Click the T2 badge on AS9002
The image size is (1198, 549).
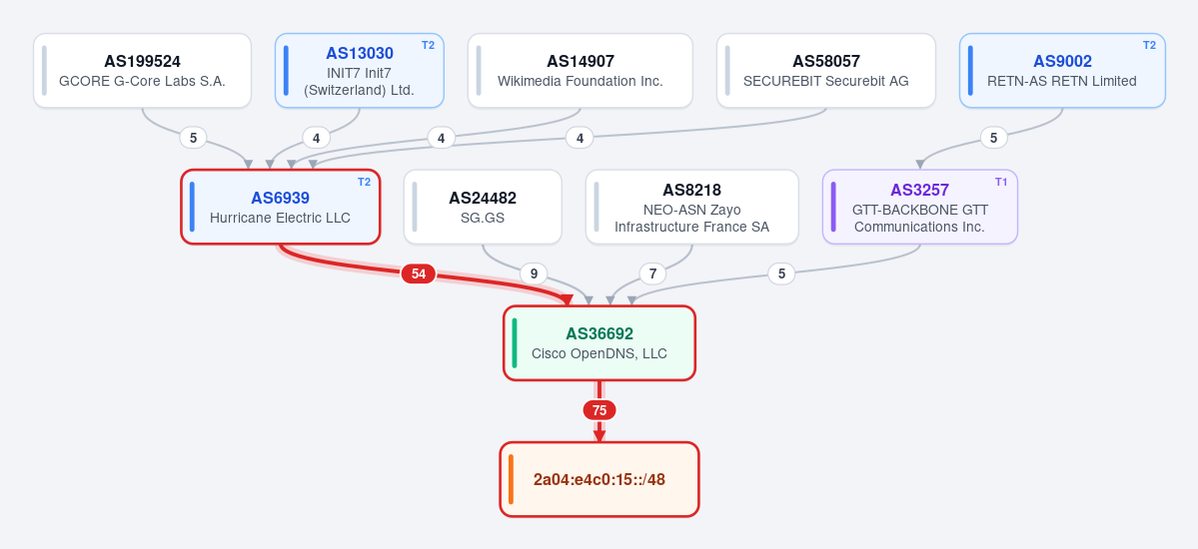[1149, 45]
